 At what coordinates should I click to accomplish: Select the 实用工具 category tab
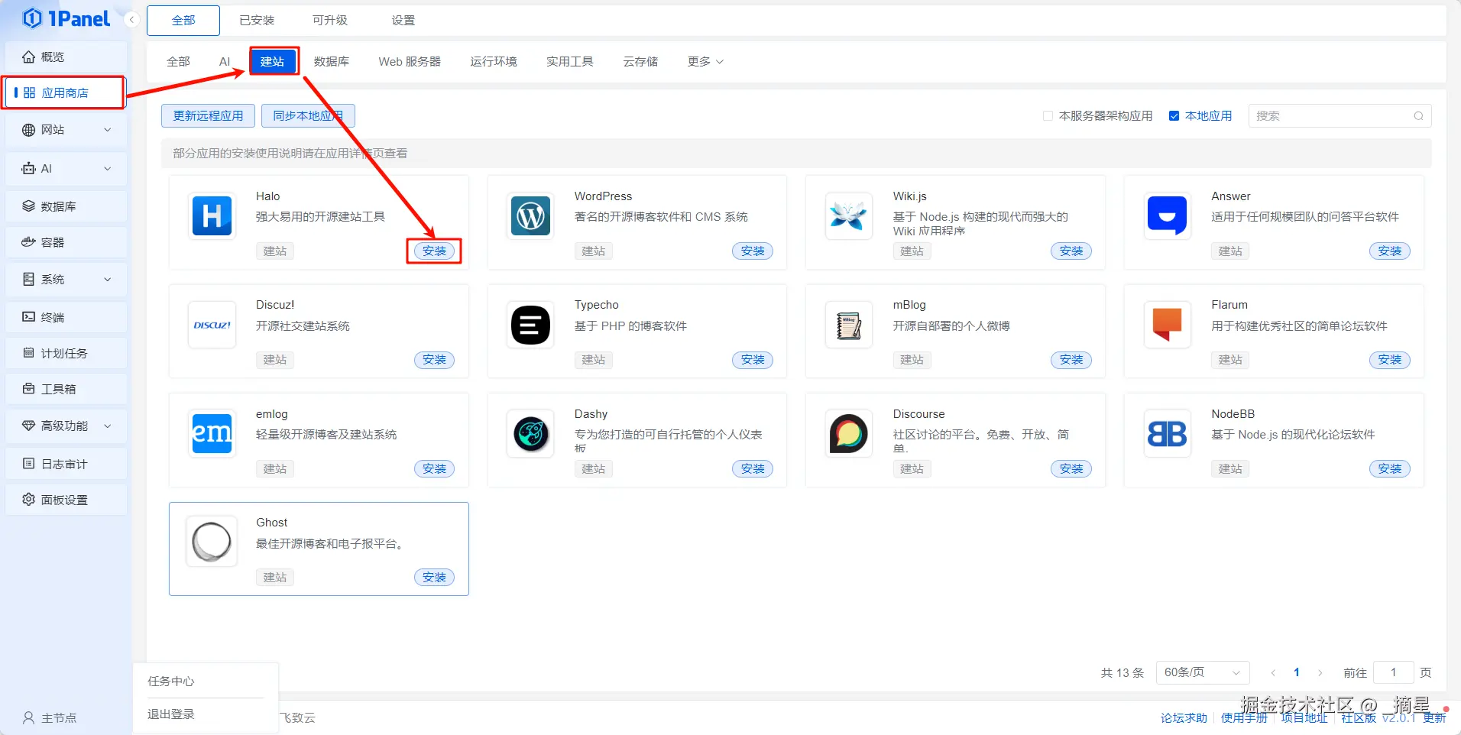point(570,61)
